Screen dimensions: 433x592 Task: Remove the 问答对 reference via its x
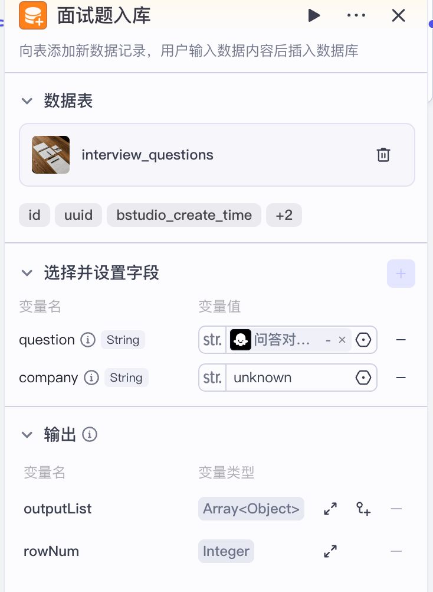342,340
